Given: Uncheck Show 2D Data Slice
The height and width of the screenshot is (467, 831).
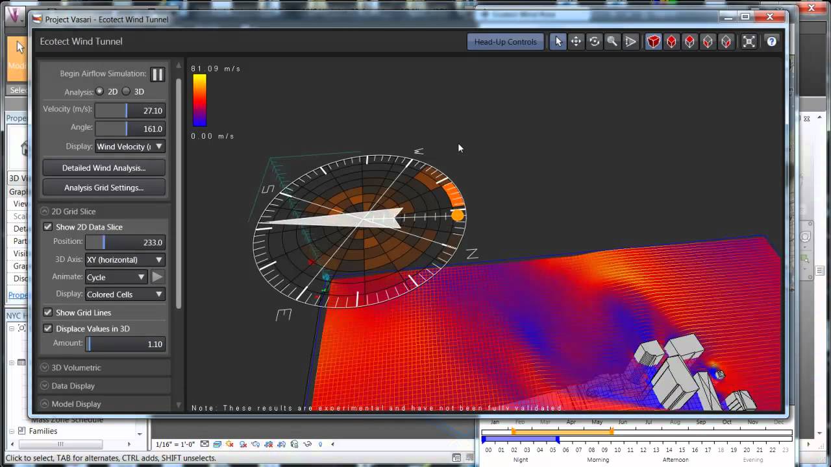Looking at the screenshot, I should [48, 226].
